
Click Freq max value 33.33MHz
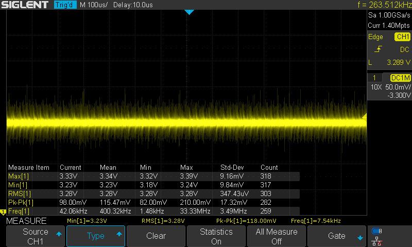click(x=195, y=211)
